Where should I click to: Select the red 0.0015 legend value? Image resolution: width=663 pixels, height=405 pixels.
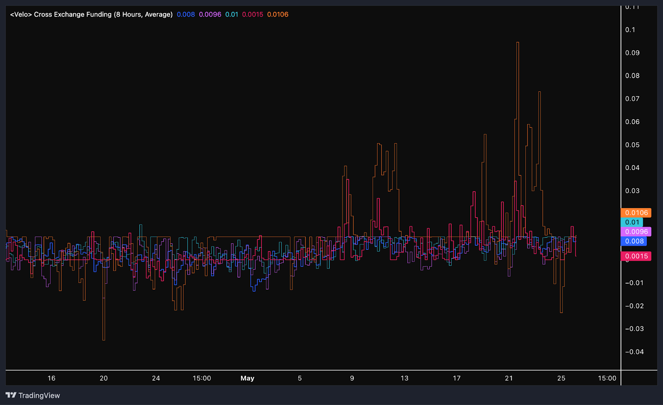point(252,14)
